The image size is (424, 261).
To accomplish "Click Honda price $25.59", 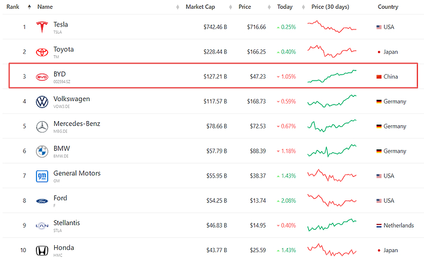I will 258,250.
